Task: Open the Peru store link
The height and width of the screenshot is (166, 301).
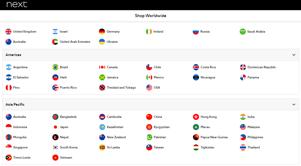Action: tap(13, 87)
